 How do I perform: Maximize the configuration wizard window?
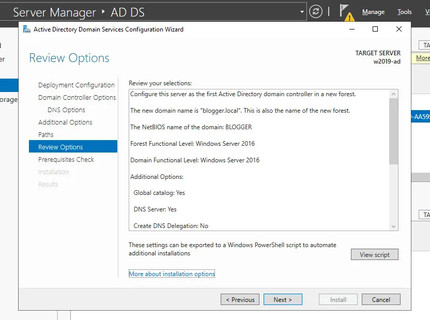[375, 29]
